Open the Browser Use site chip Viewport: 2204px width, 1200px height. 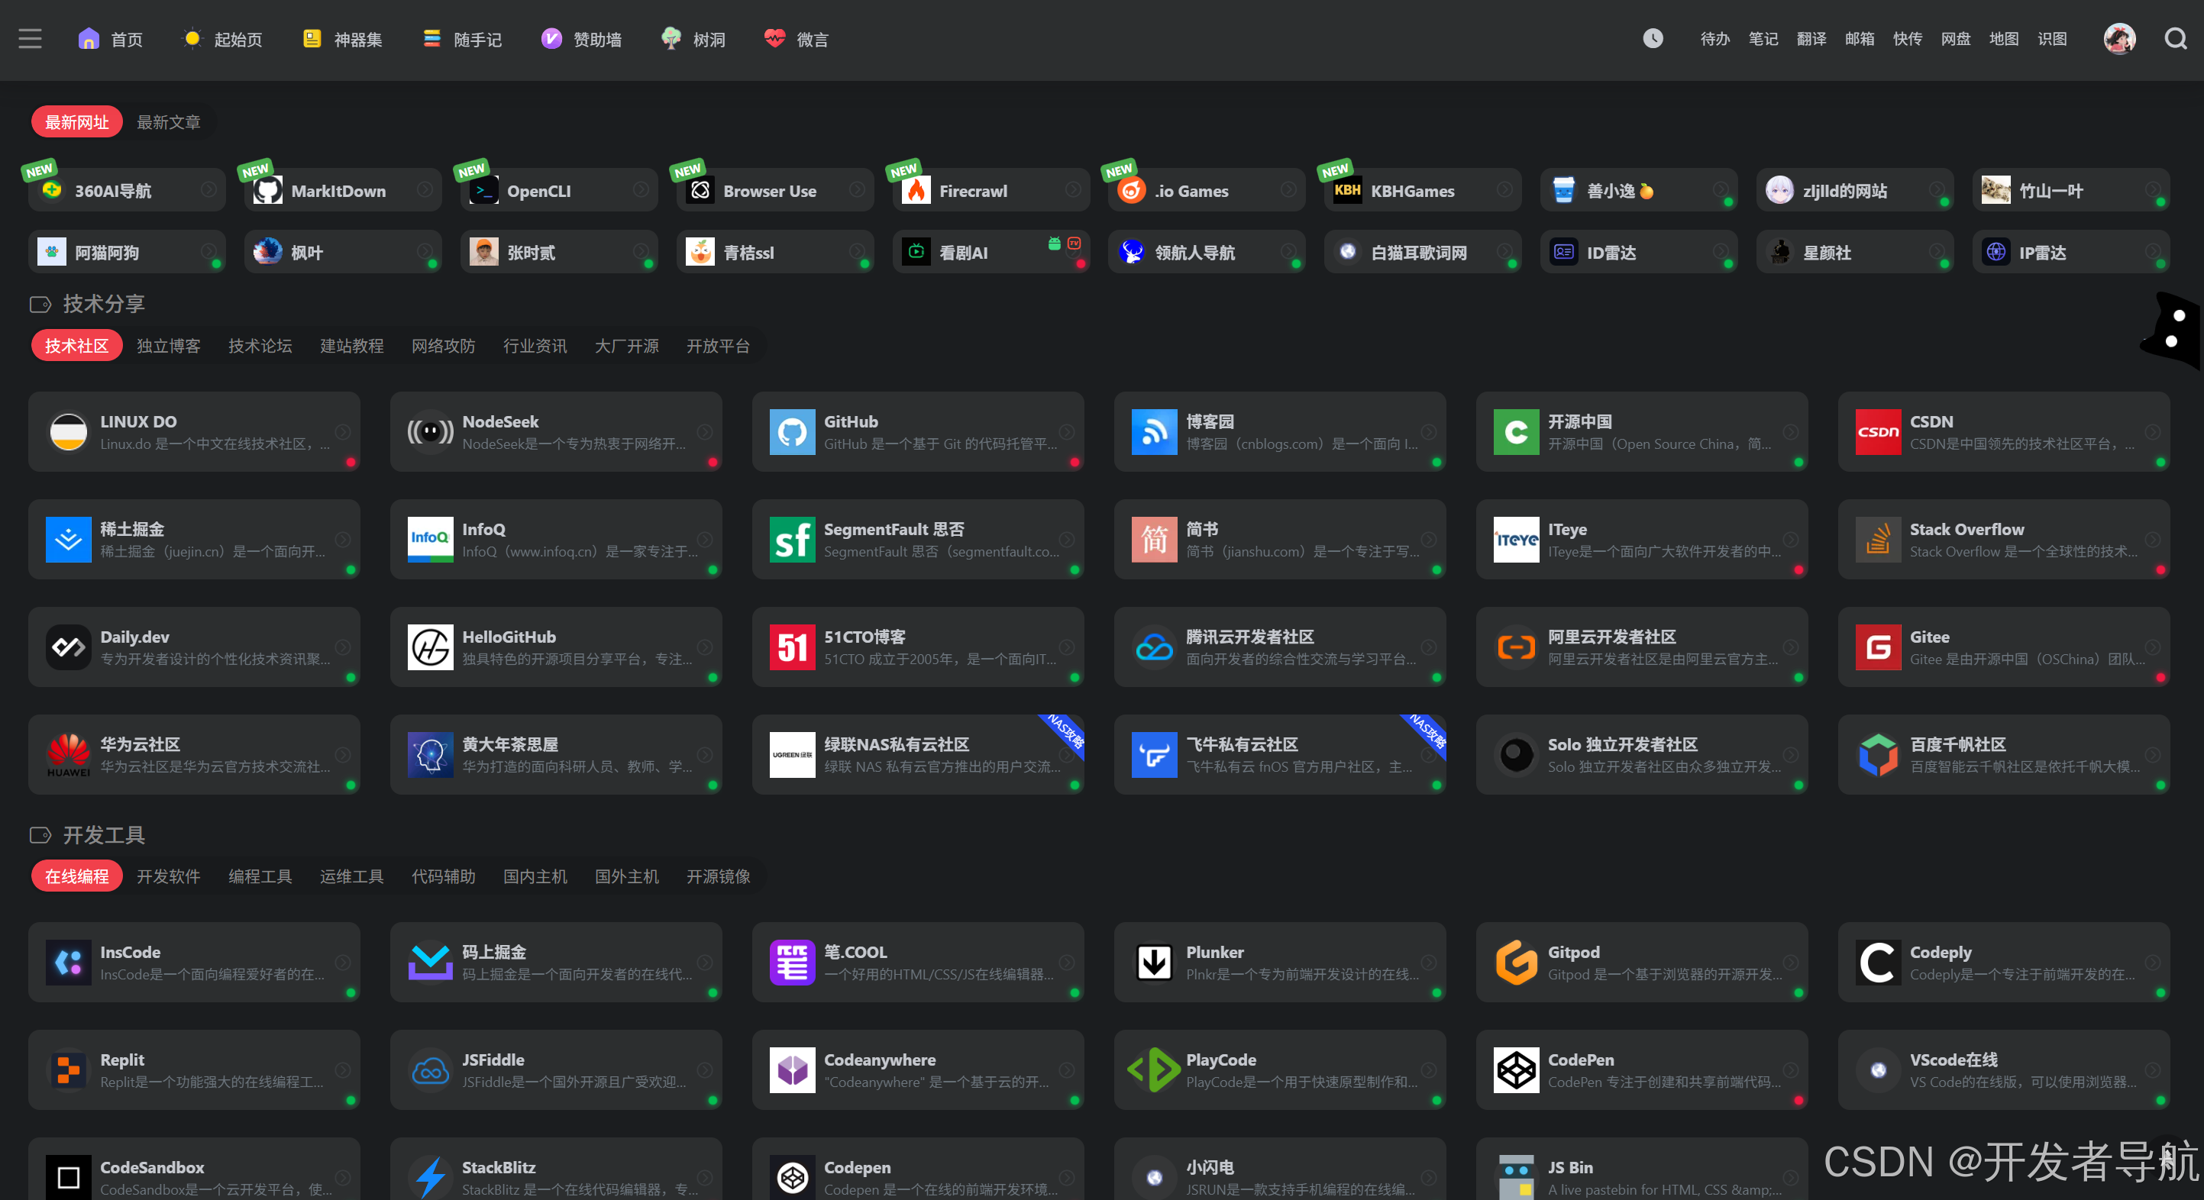pyautogui.click(x=775, y=190)
